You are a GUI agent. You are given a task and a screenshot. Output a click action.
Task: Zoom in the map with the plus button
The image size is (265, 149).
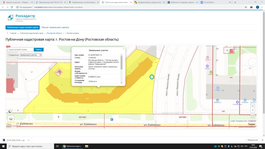coord(253,106)
